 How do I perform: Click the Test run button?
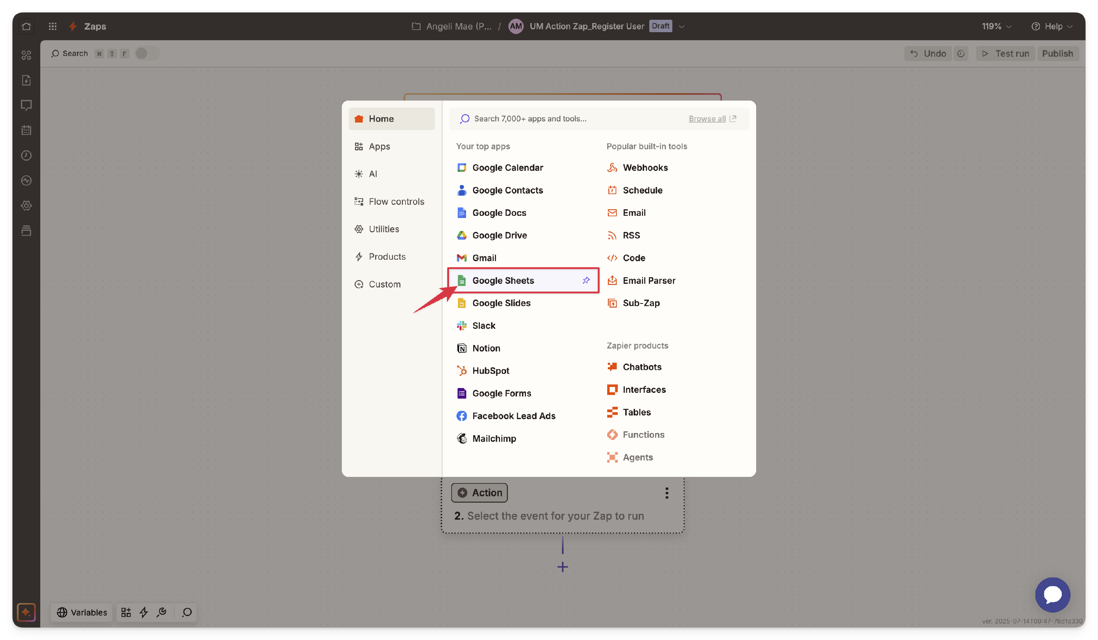(1005, 53)
